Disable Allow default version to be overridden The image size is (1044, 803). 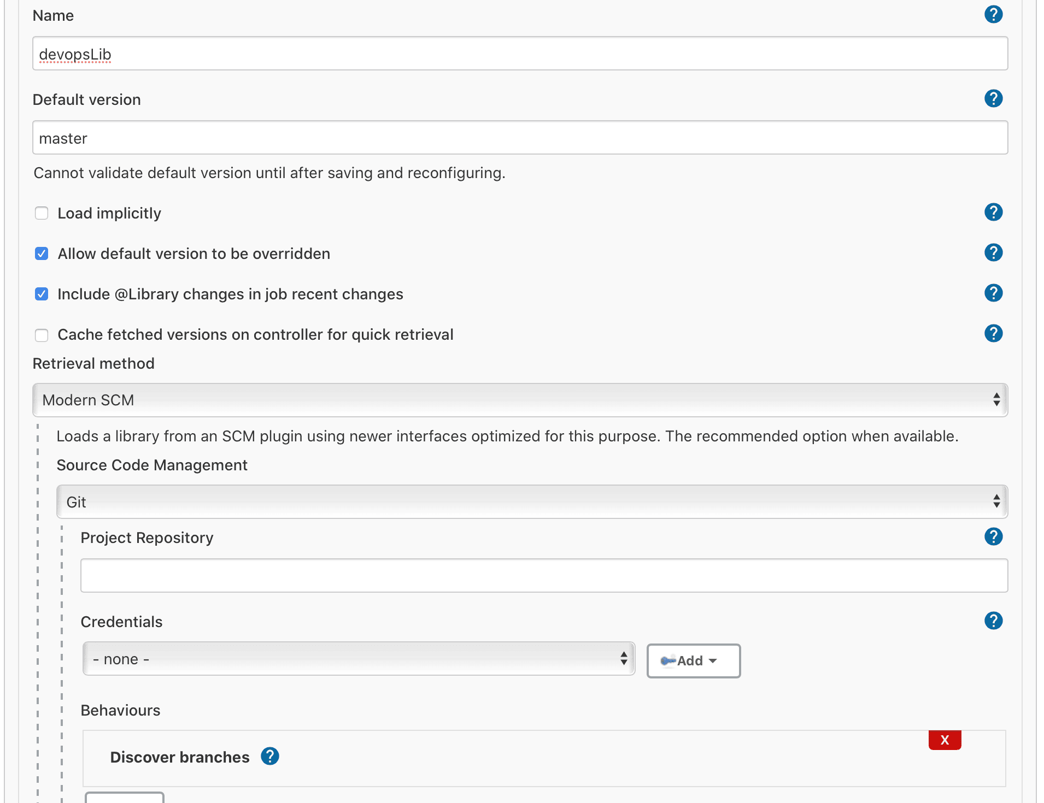(x=42, y=253)
